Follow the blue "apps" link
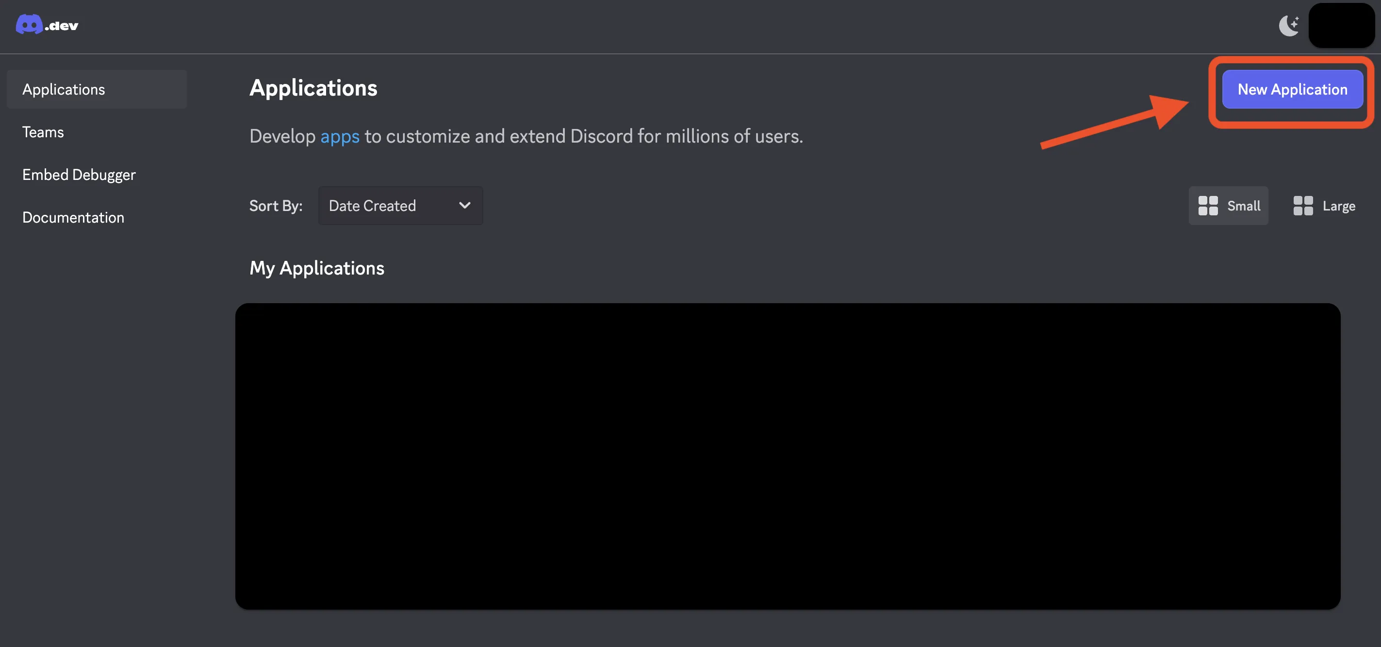Viewport: 1381px width, 647px height. [340, 137]
